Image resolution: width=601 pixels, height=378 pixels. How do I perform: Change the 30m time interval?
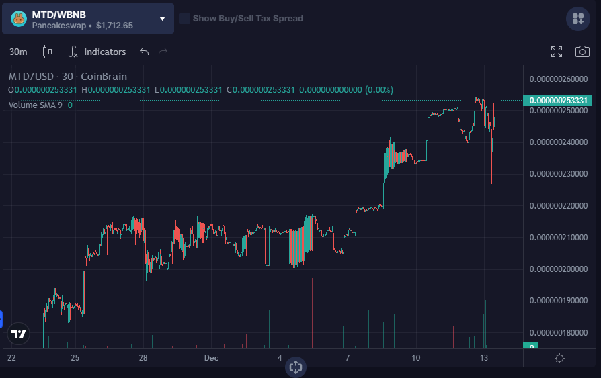[18, 52]
